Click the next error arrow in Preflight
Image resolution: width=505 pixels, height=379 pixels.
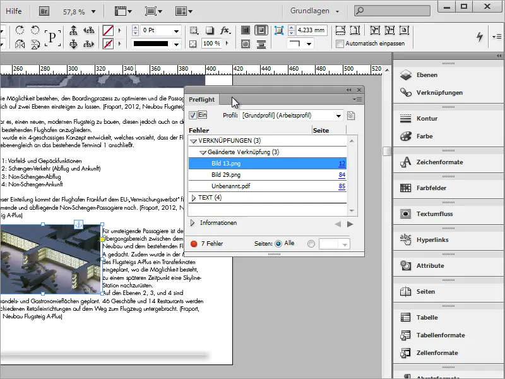(350, 224)
